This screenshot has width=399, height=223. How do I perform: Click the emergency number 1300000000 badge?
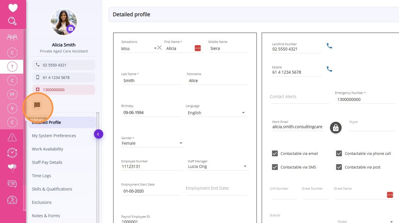click(64, 90)
